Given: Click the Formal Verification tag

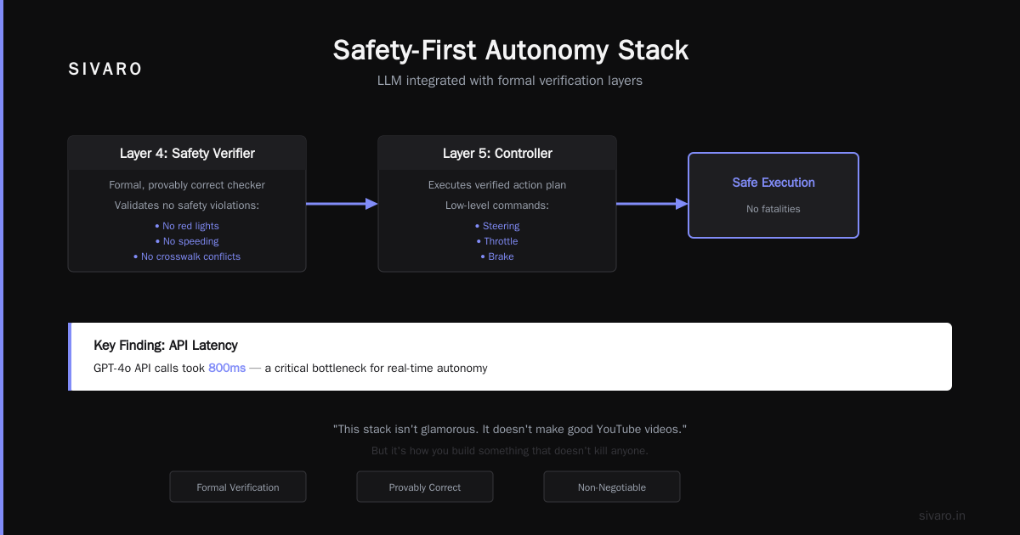Looking at the screenshot, I should click(x=238, y=487).
